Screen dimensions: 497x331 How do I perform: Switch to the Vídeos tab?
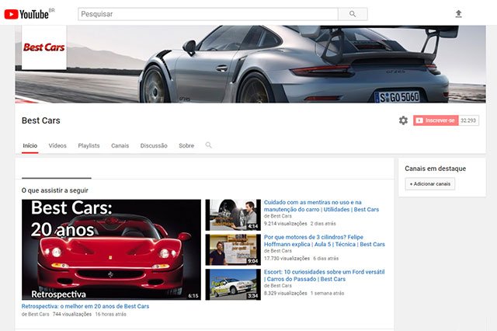pos(57,145)
